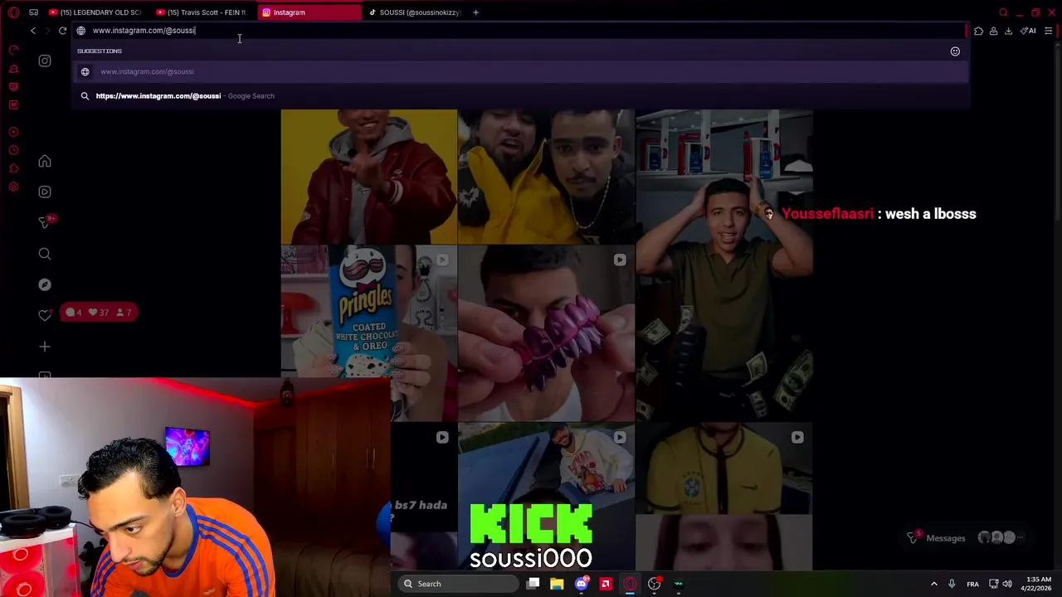The image size is (1062, 597).
Task: Open the red jacket post thumbnail
Action: pos(368,177)
